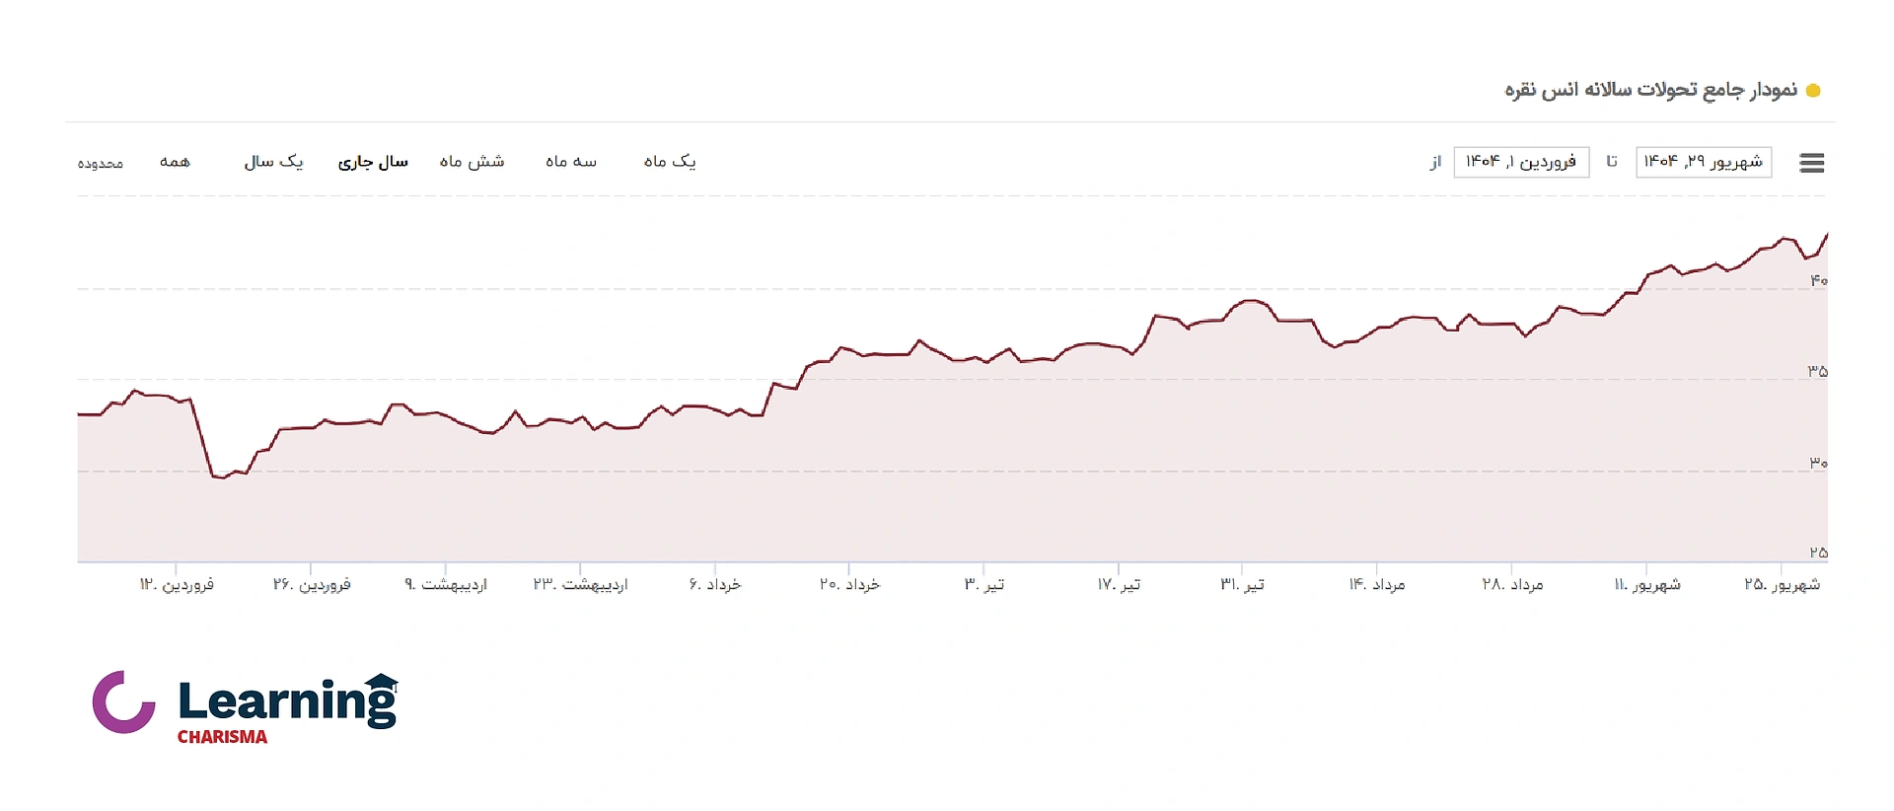The image size is (1894, 811).
Task: Switch to سال جاری (current year) range
Action: (373, 162)
